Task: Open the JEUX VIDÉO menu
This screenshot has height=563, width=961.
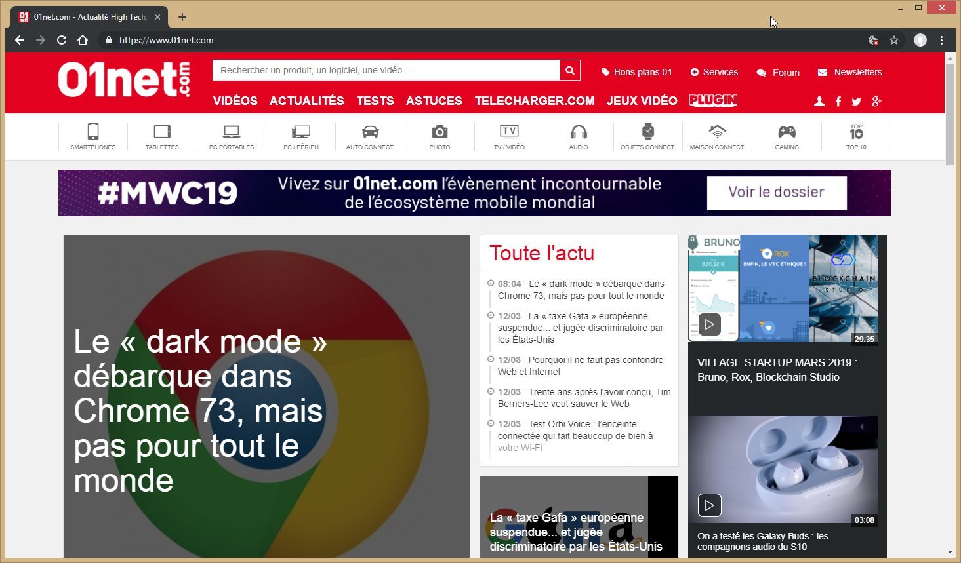Action: pyautogui.click(x=642, y=100)
